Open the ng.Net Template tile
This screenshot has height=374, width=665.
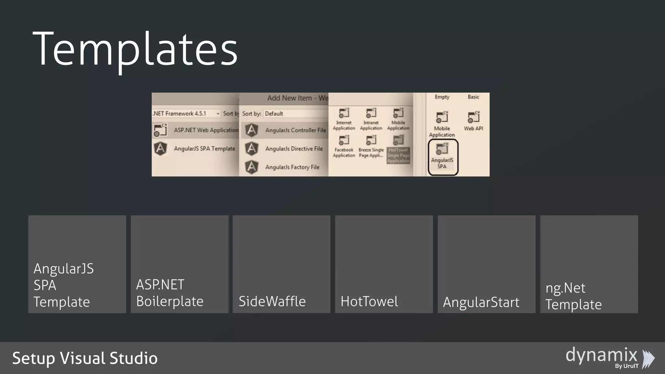589,264
